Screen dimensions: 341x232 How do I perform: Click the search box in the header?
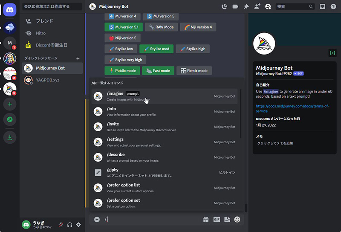pos(295,6)
